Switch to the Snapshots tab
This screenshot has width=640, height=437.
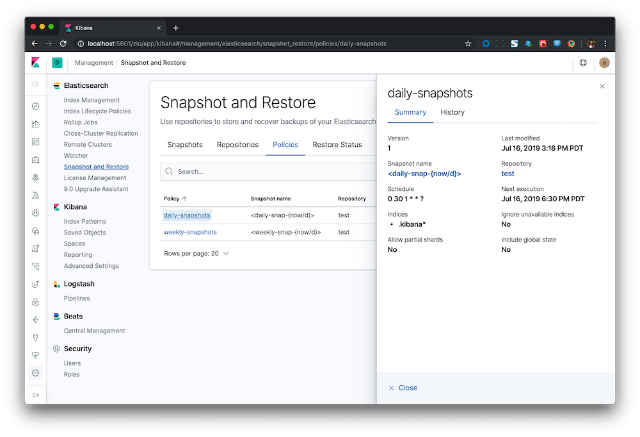[185, 145]
